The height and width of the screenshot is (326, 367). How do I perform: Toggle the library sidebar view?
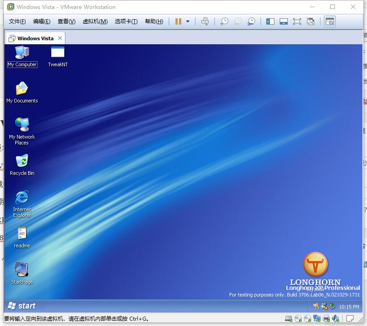pyautogui.click(x=270, y=21)
